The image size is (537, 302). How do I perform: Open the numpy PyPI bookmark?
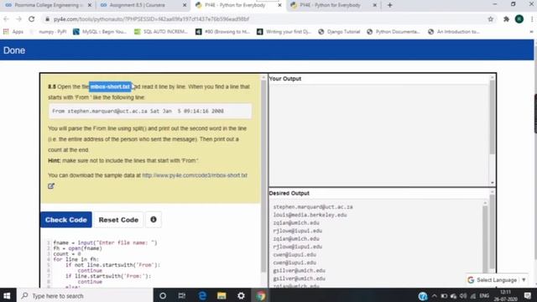click(x=49, y=32)
